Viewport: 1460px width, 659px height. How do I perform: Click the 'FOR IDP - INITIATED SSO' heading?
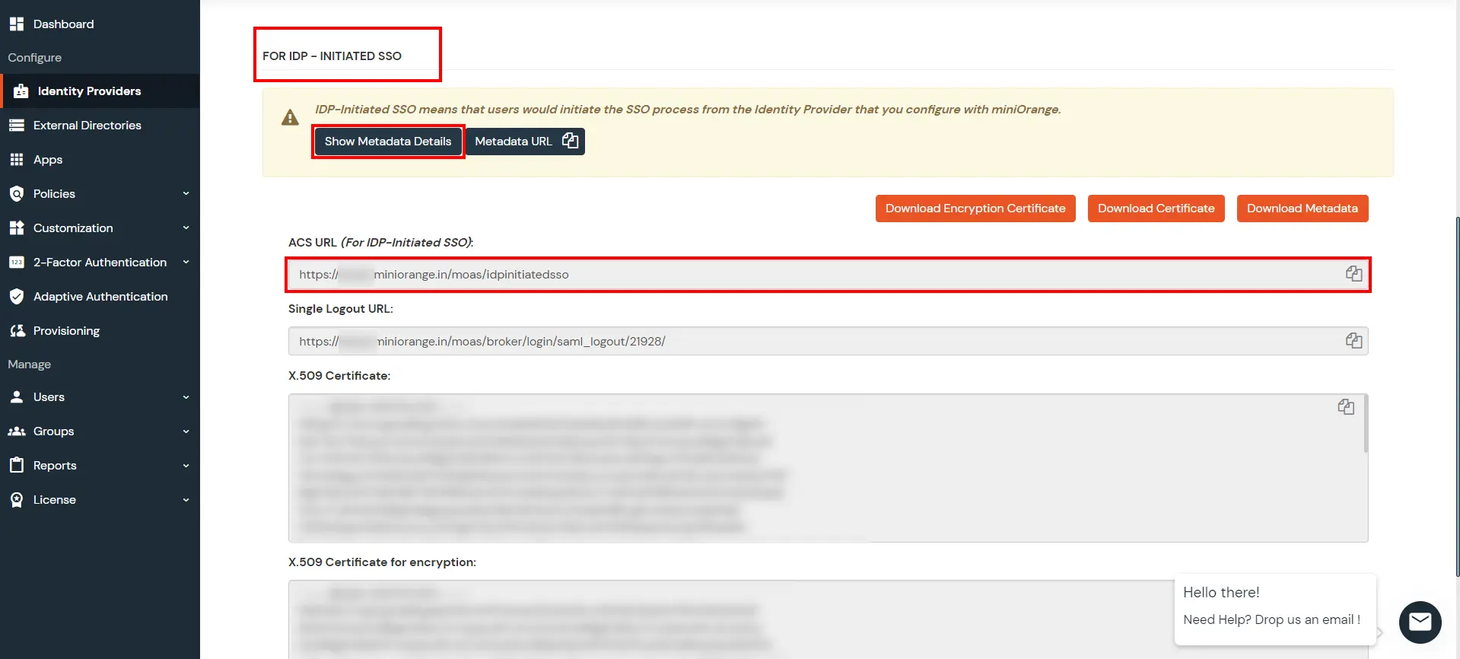[332, 56]
